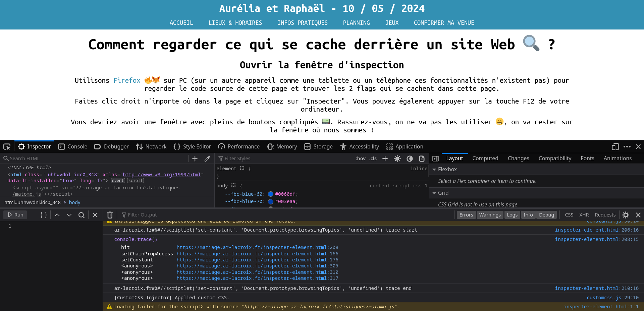
Task: Open customcss.js:29:10 source location
Action: coord(612,298)
